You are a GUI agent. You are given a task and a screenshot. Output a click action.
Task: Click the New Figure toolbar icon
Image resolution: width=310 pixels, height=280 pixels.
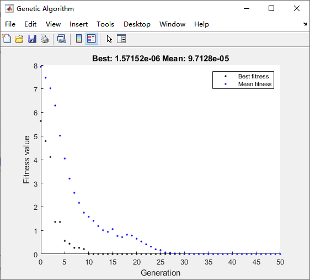point(7,39)
